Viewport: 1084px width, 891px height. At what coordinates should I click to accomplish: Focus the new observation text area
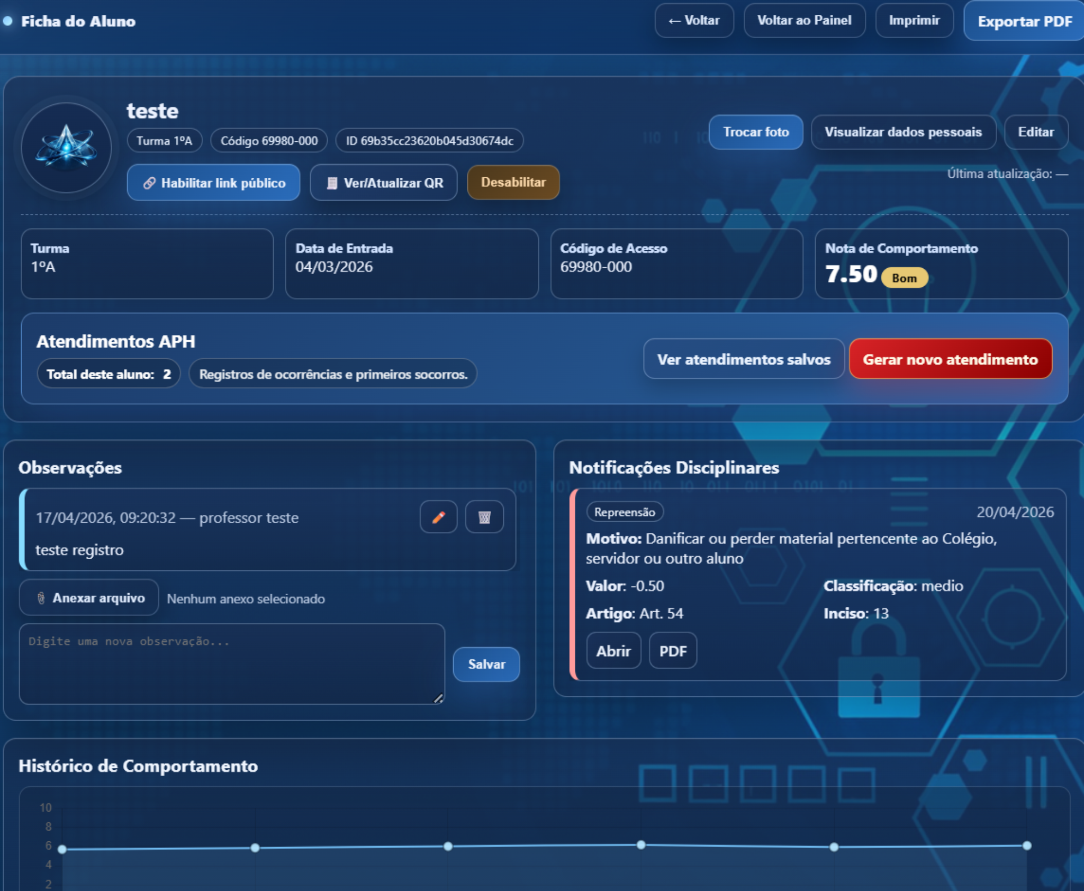(232, 664)
